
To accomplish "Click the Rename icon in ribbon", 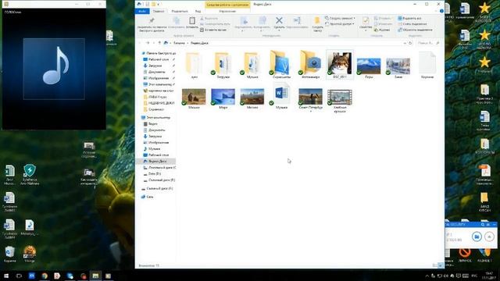I will [x=297, y=21].
